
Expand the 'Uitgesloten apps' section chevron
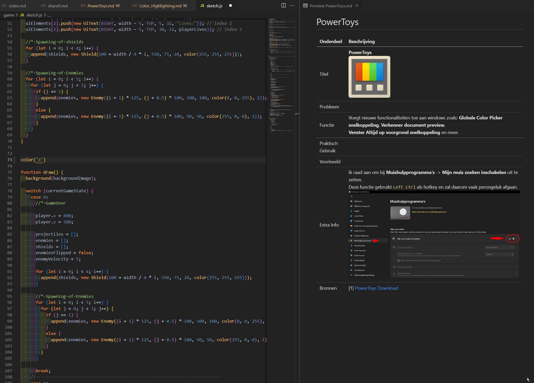[516, 274]
